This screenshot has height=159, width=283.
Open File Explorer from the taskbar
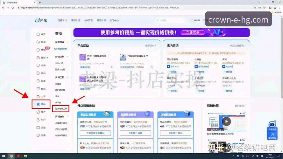pos(25,156)
